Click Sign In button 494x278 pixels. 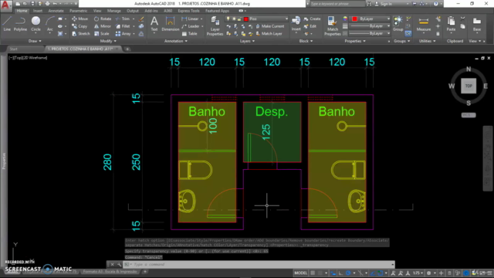coord(383,4)
